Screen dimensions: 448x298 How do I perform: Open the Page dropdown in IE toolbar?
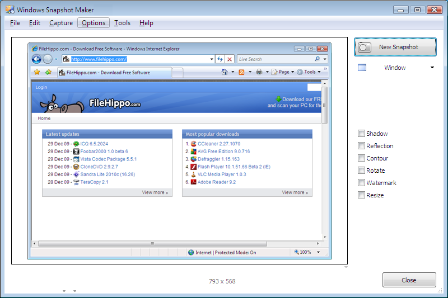[282, 72]
